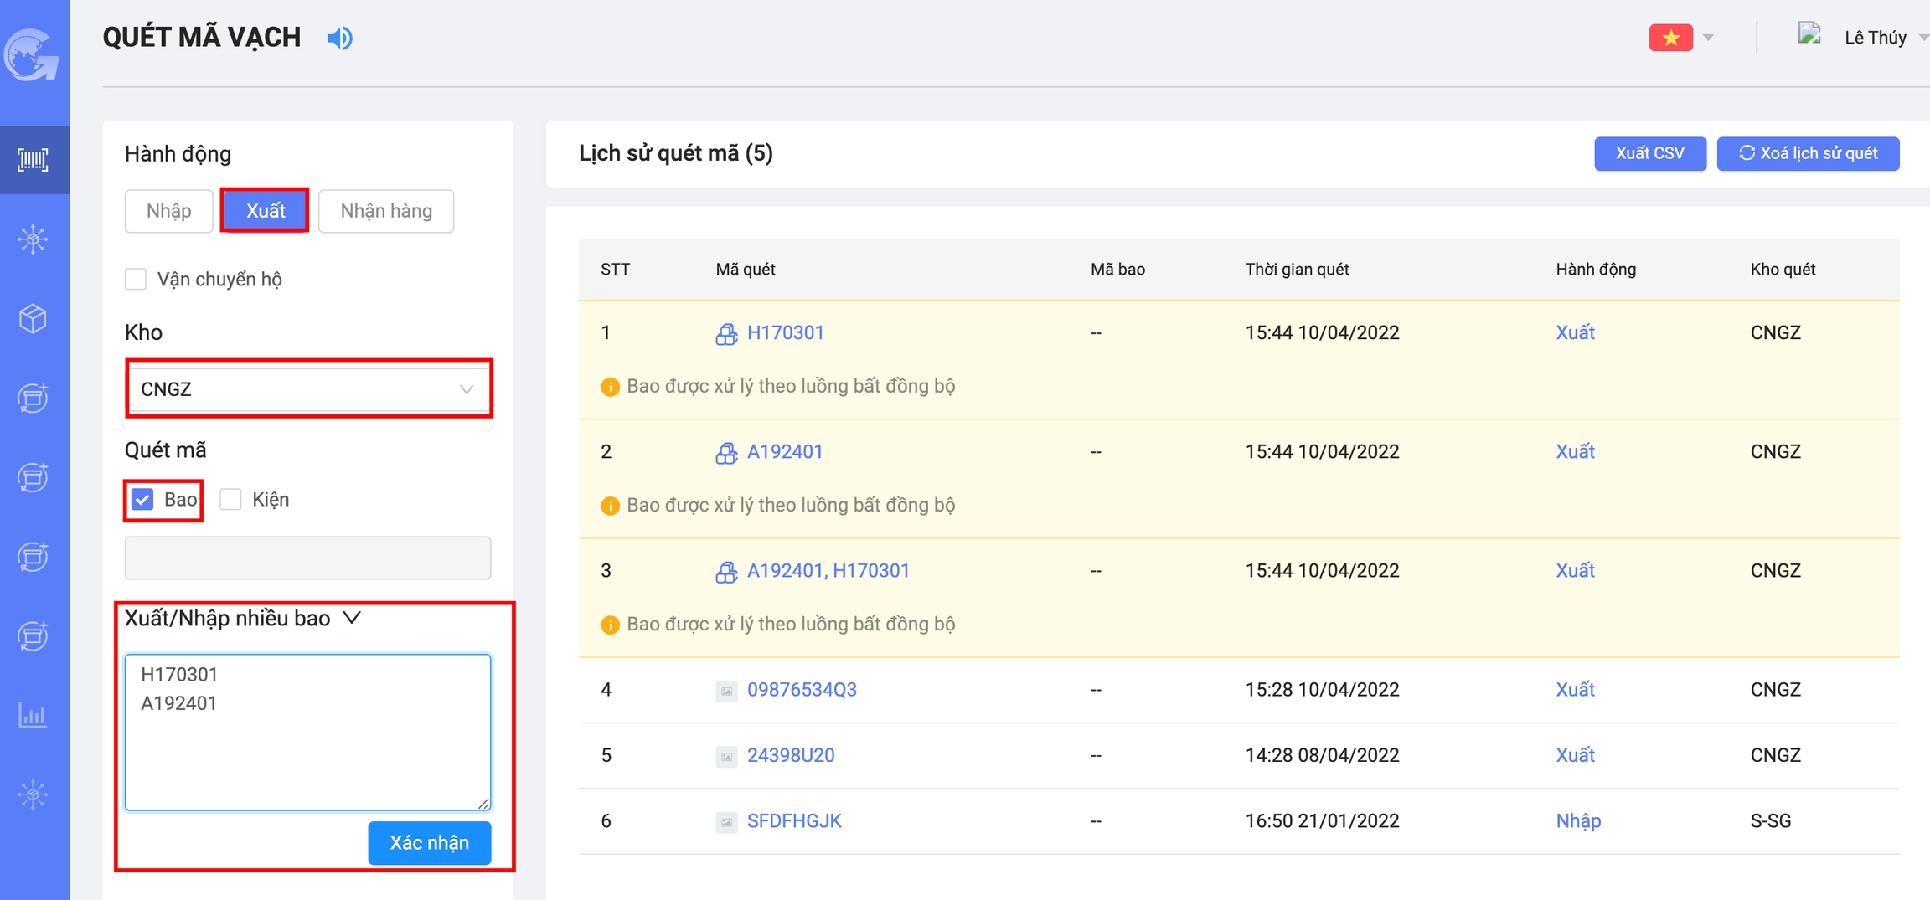Click the Kho quét column header
The height and width of the screenshot is (900, 1930).
[1783, 270]
